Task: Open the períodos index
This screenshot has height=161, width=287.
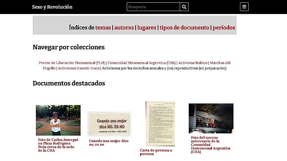Action: tap(224, 28)
